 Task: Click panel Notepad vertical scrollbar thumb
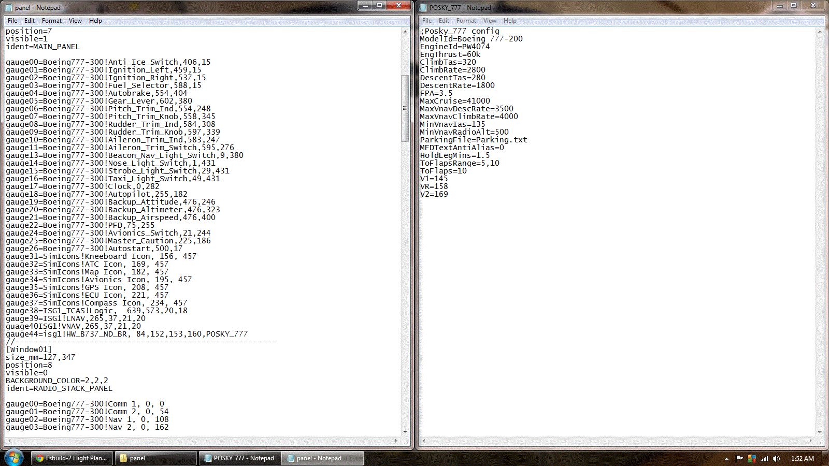405,108
